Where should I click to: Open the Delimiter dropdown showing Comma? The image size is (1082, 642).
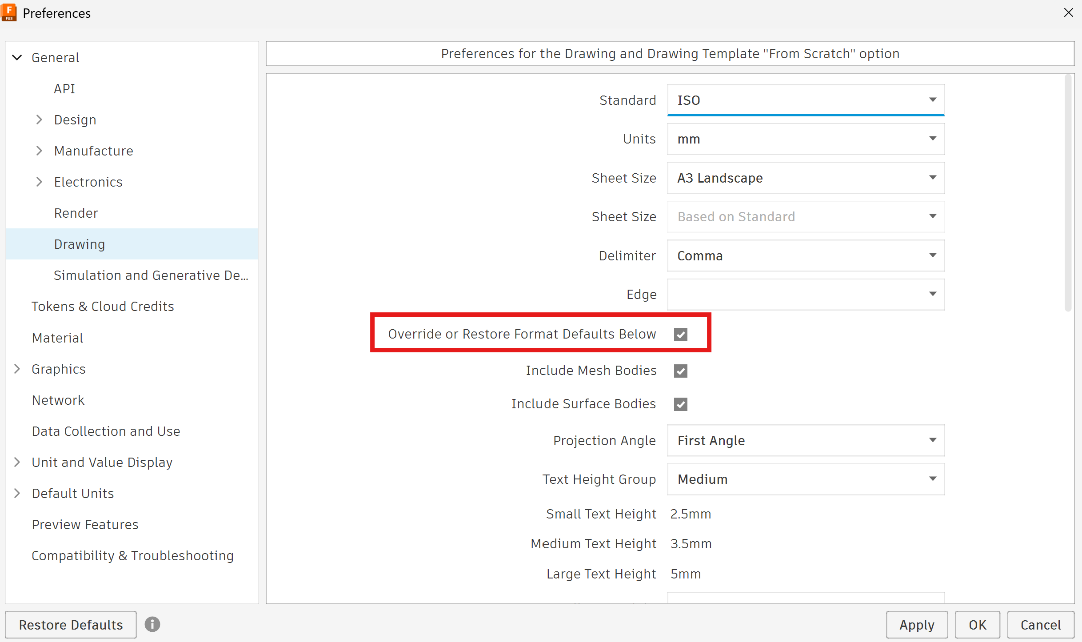[x=806, y=255]
